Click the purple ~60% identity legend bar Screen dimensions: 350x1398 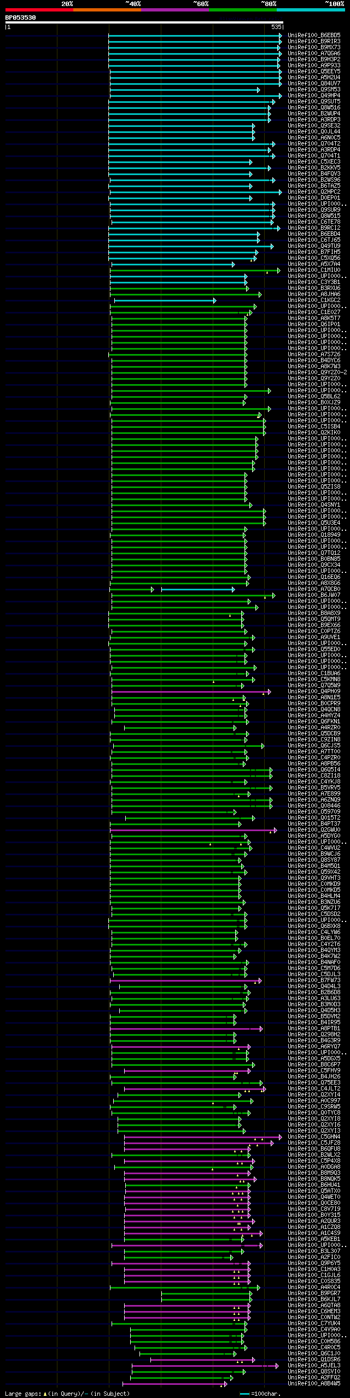(174, 10)
